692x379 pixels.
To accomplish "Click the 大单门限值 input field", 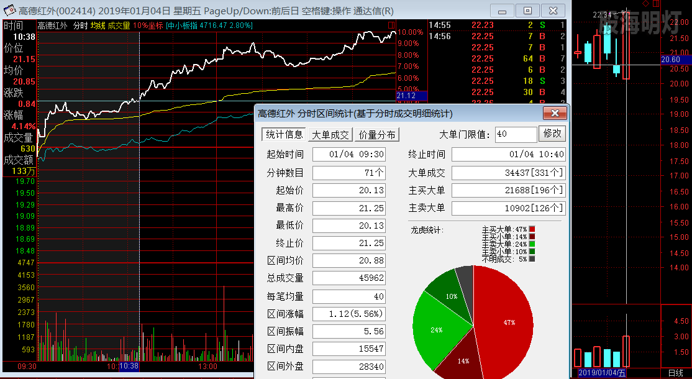I will click(x=516, y=134).
